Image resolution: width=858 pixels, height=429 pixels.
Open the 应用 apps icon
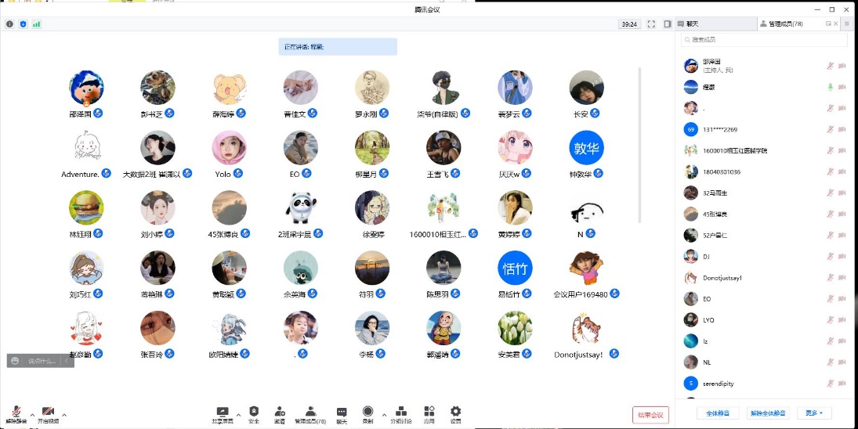pos(429,413)
